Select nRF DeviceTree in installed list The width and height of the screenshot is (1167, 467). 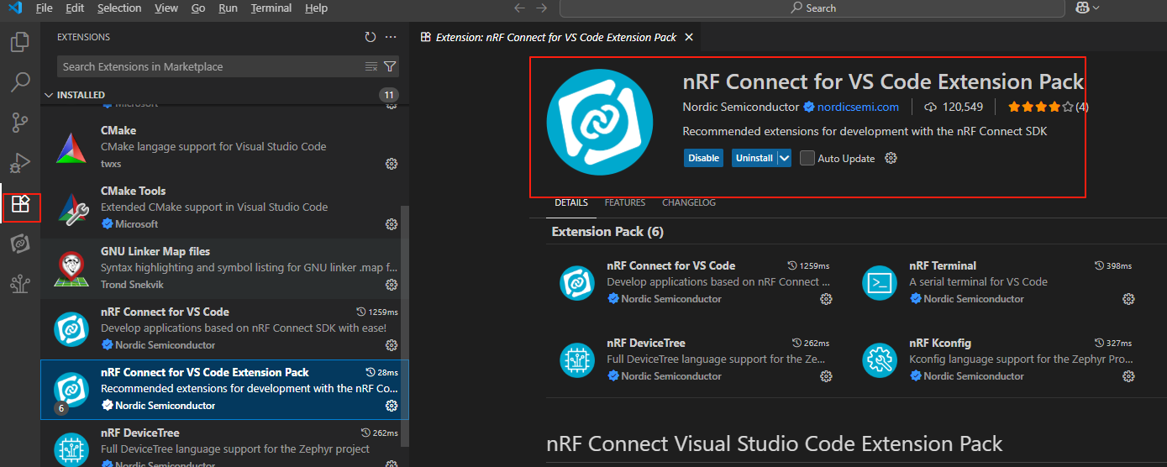point(224,445)
